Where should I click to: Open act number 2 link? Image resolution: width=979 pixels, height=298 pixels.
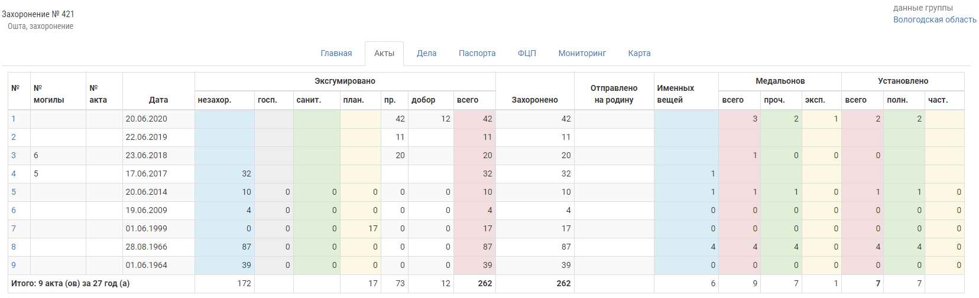(x=14, y=137)
